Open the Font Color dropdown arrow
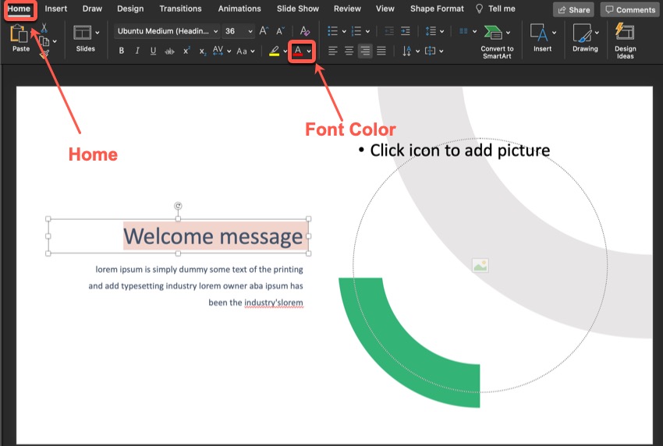Screen dimensions: 663x446 coord(309,51)
